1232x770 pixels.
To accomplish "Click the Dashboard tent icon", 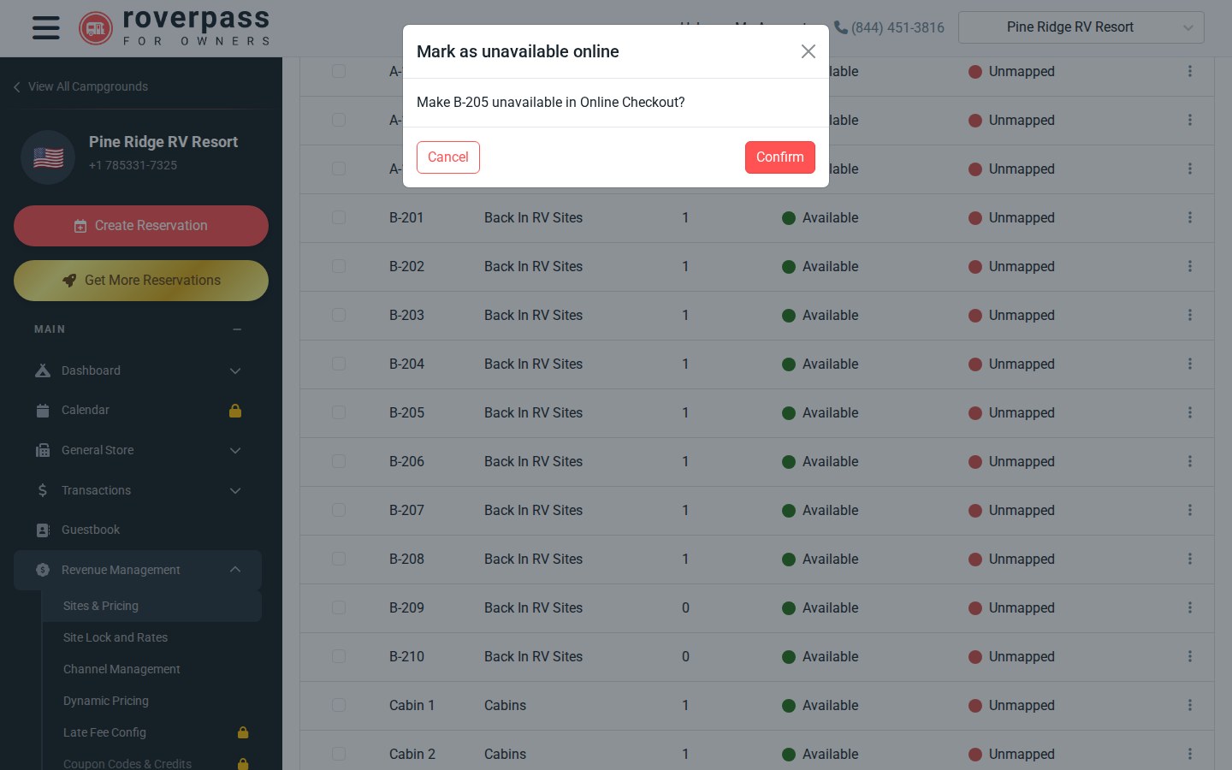I will click(43, 370).
